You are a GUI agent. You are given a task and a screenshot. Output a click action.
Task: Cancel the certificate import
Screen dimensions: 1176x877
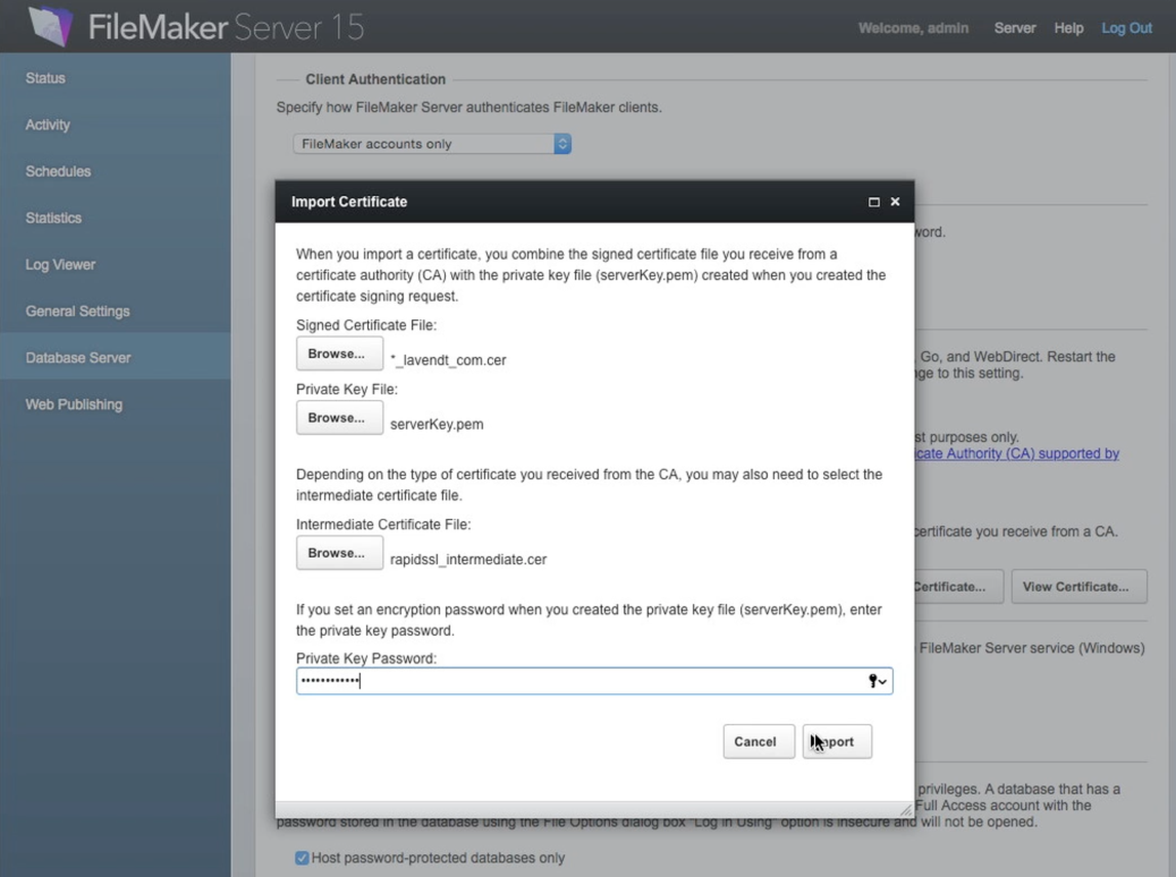[x=759, y=742]
